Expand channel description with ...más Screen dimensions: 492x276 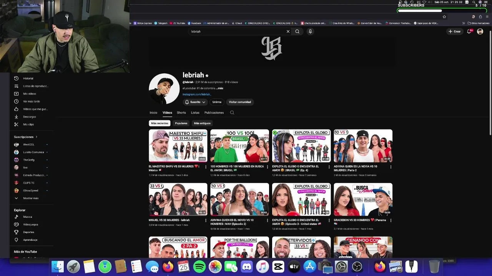[x=219, y=88]
